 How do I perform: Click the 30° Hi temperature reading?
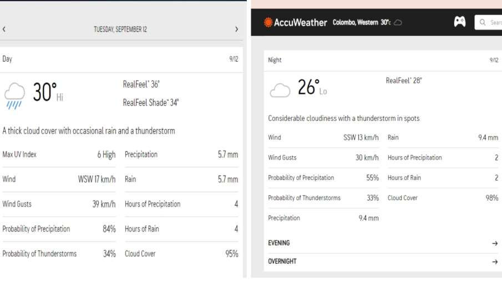tap(48, 93)
